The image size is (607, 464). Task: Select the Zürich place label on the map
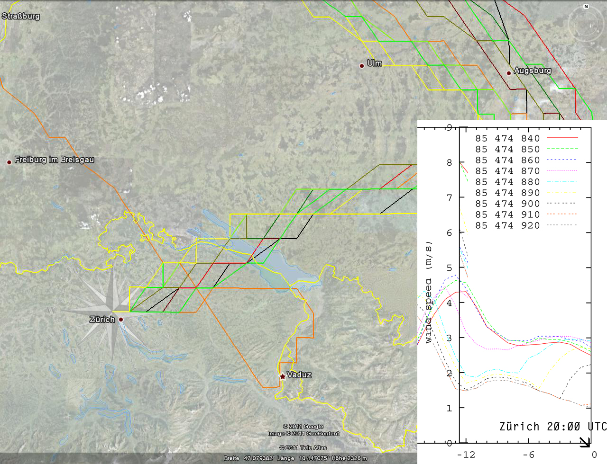click(x=102, y=320)
